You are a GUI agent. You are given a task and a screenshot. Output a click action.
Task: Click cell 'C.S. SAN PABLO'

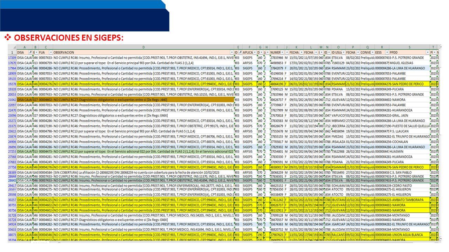coord(409,173)
